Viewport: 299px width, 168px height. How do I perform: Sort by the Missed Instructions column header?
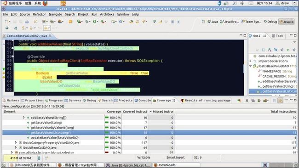161,112
